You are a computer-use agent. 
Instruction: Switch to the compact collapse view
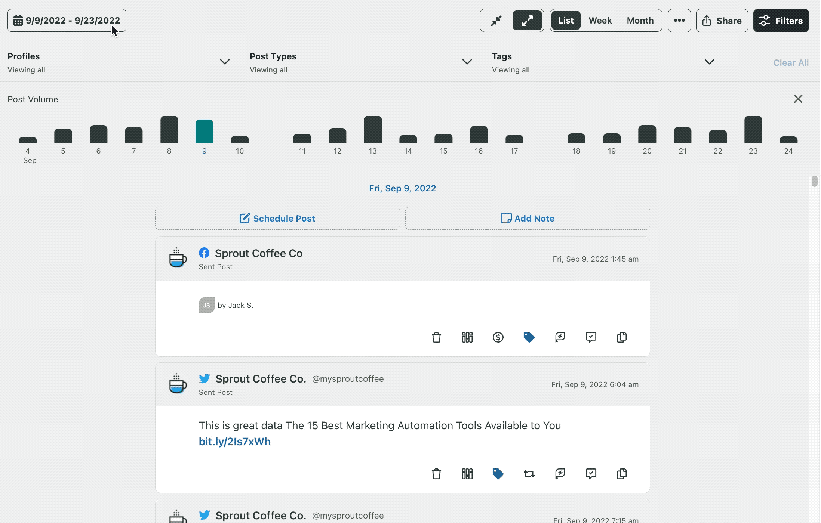(x=496, y=21)
